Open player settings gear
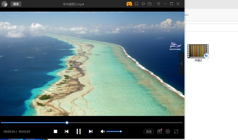Viewport: 238px width, 140px height. pos(168,131)
